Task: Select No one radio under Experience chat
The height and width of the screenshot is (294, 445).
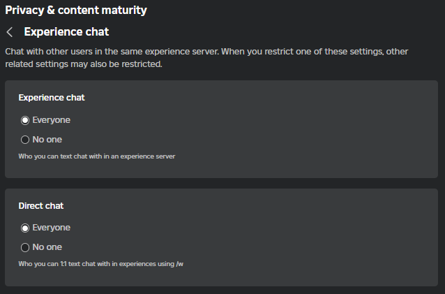Action: (25, 140)
